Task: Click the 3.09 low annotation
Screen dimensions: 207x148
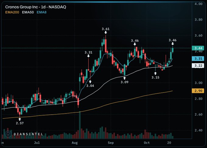Action: pyautogui.click(x=125, y=82)
